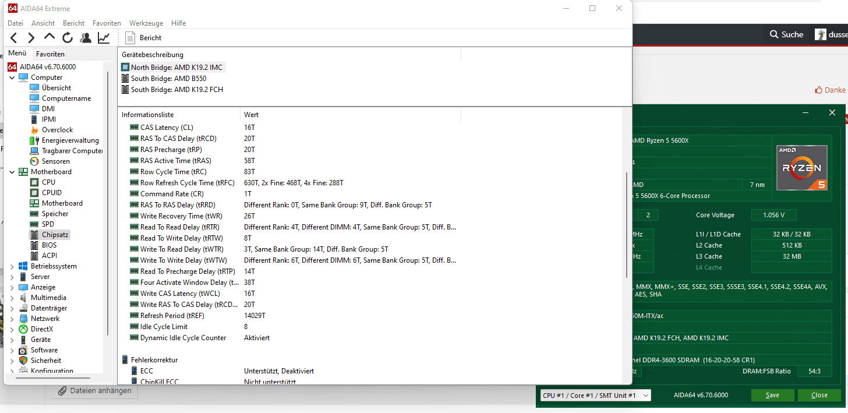Select South Bridge AMD K19.2 FCH device
The height and width of the screenshot is (413, 848).
click(176, 90)
